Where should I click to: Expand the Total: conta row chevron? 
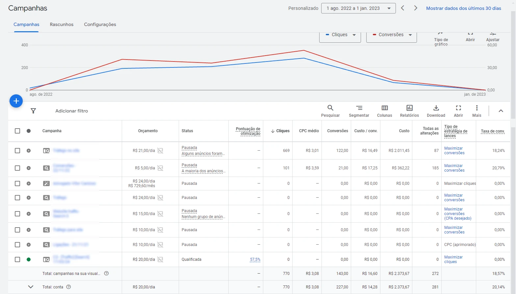click(x=31, y=287)
